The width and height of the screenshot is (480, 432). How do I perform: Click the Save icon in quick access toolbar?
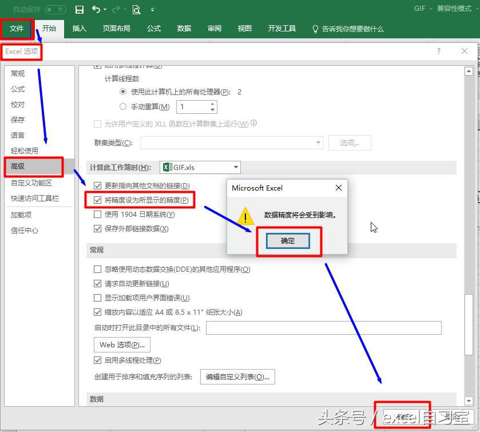click(80, 10)
